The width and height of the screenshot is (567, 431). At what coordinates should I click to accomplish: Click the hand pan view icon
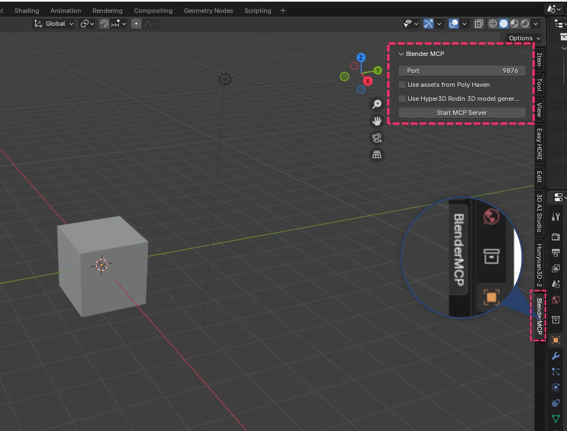377,121
